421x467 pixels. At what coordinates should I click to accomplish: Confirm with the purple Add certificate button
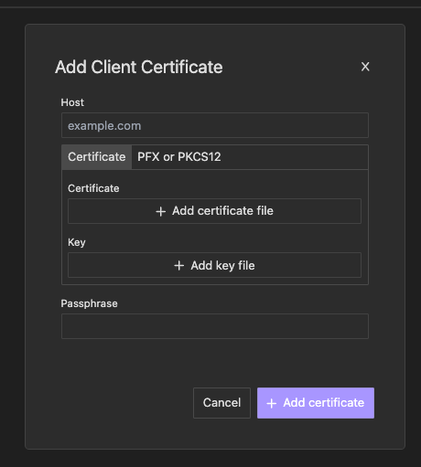(316, 403)
